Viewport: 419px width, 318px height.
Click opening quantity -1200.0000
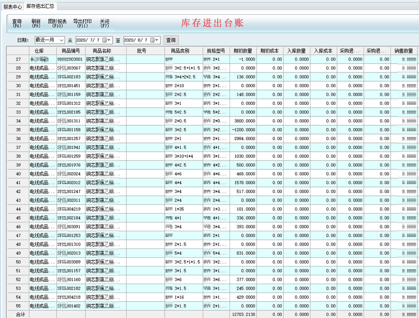(x=243, y=129)
